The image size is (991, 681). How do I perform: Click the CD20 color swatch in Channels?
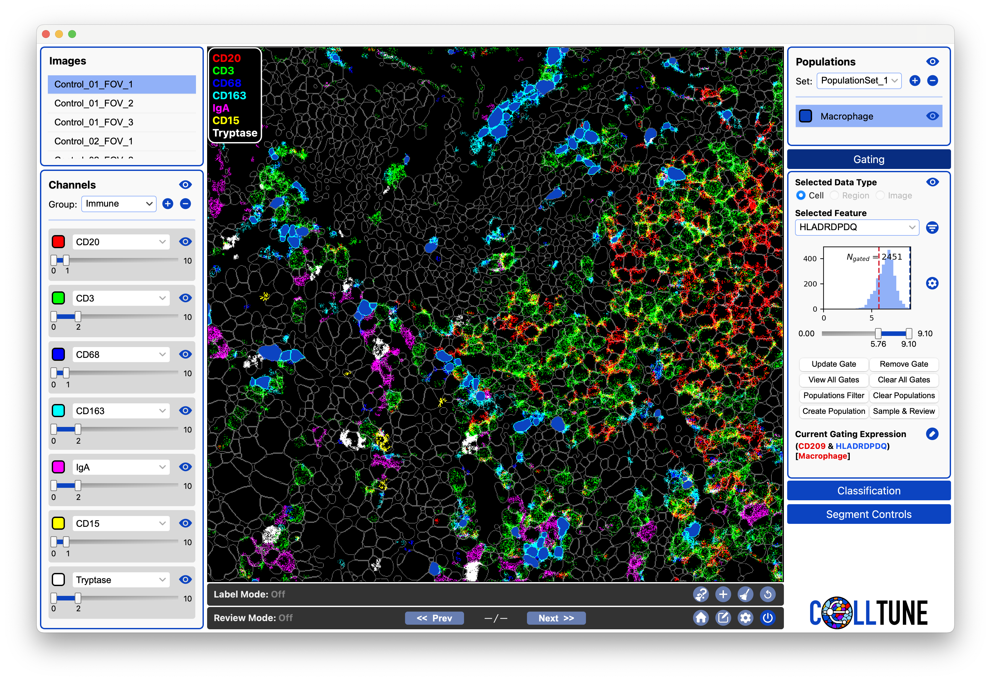[58, 242]
